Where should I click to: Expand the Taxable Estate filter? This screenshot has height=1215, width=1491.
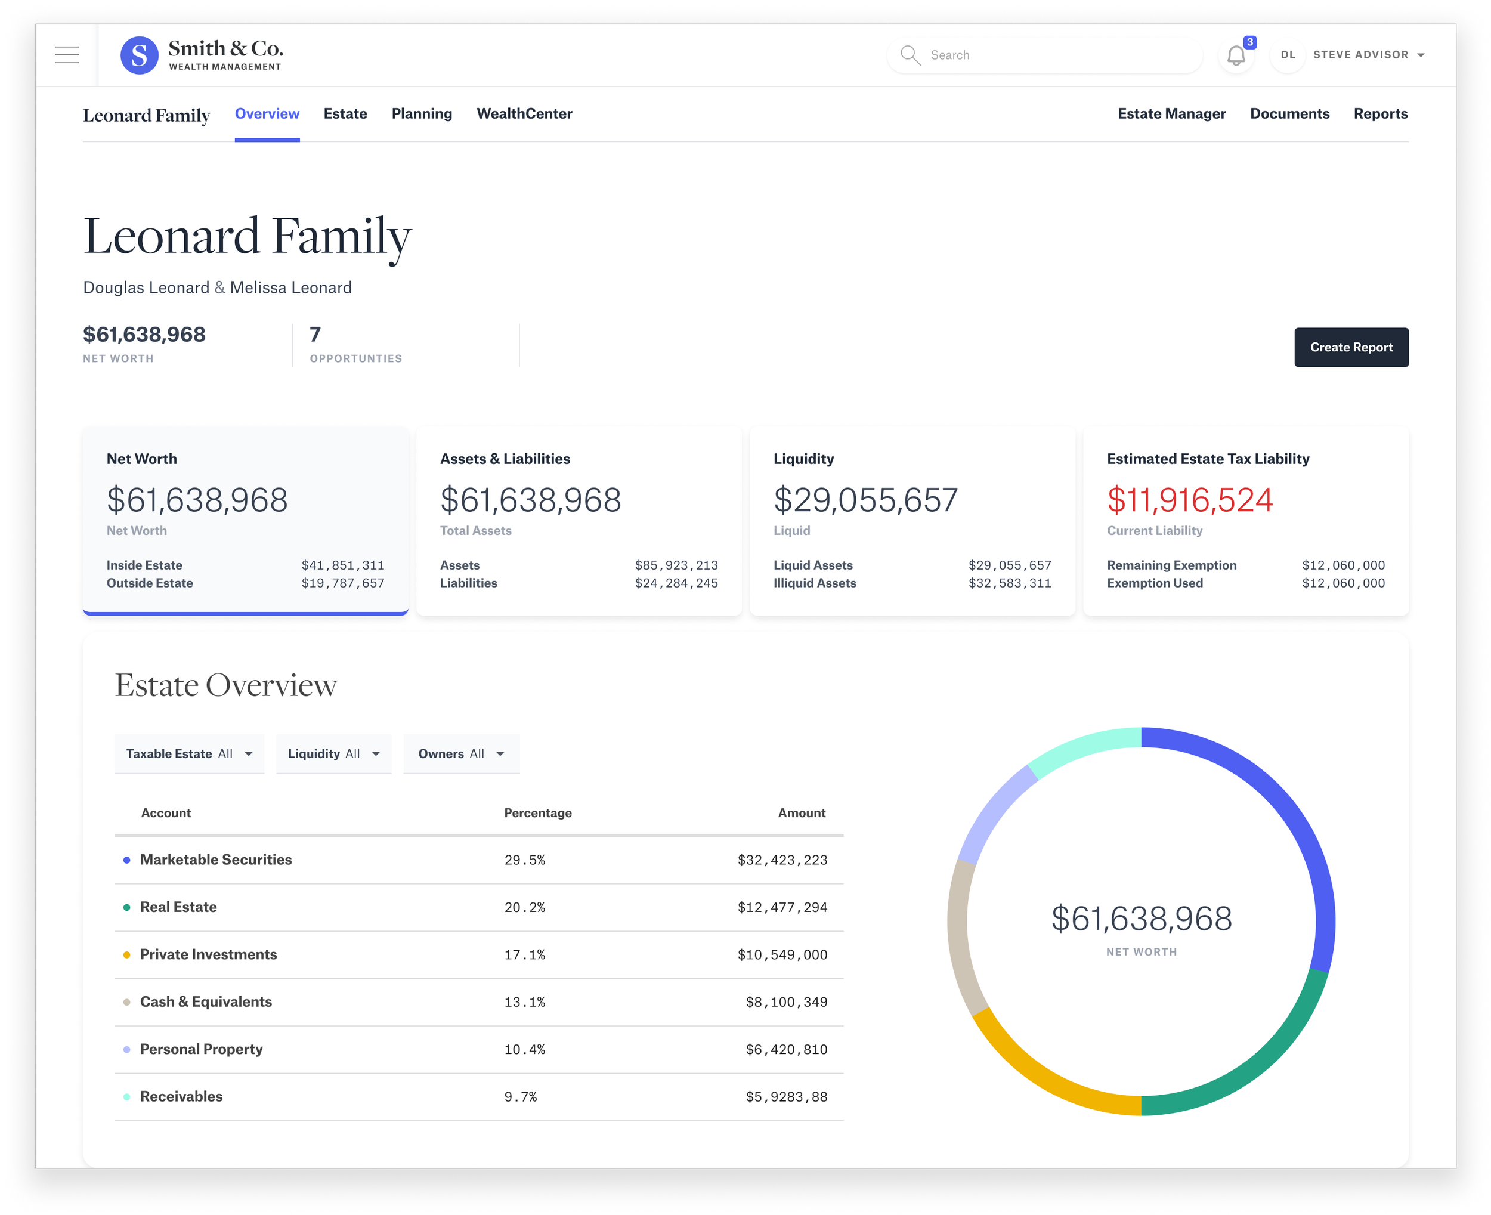click(x=189, y=754)
